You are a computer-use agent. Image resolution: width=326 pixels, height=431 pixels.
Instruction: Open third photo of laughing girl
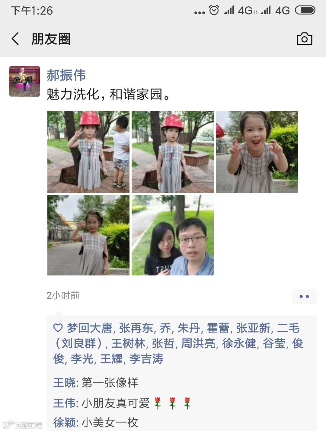click(x=257, y=152)
